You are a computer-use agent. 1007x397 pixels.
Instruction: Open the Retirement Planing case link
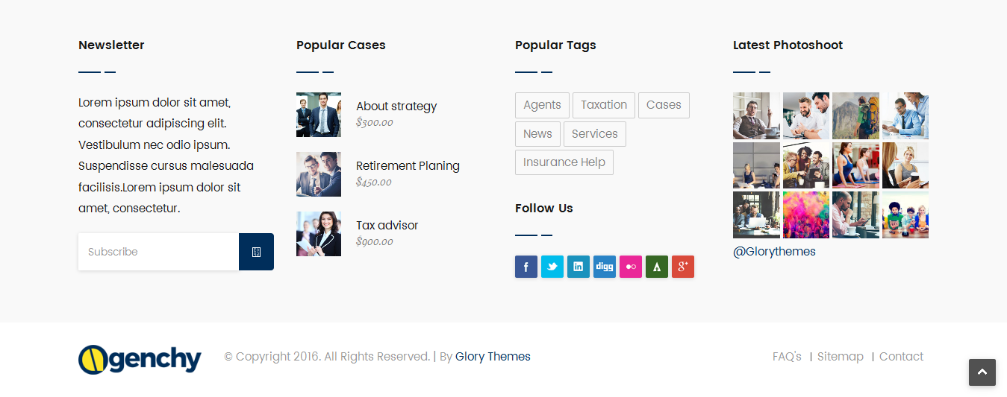pyautogui.click(x=408, y=165)
